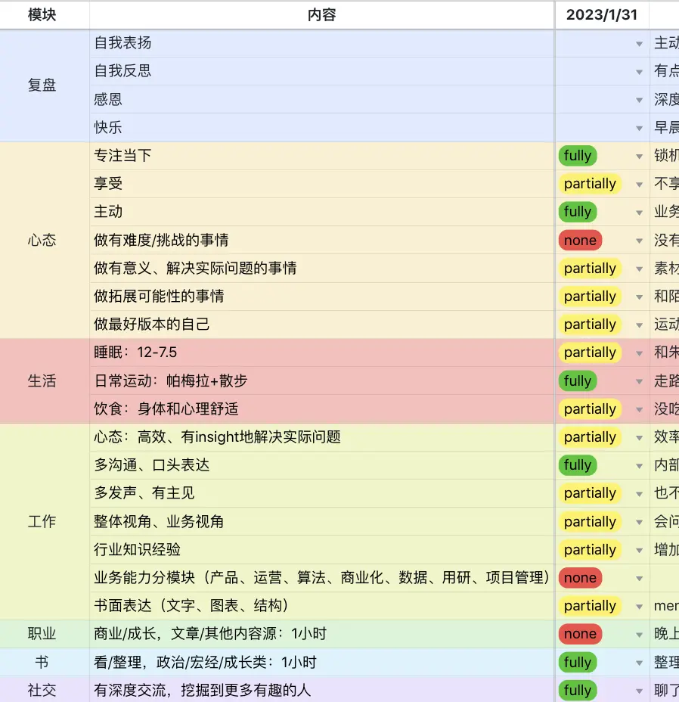Click the red none tag in the 商业/成长 row
679x702 pixels.
580,634
